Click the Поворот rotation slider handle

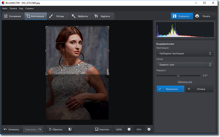pyautogui.click(x=178, y=76)
